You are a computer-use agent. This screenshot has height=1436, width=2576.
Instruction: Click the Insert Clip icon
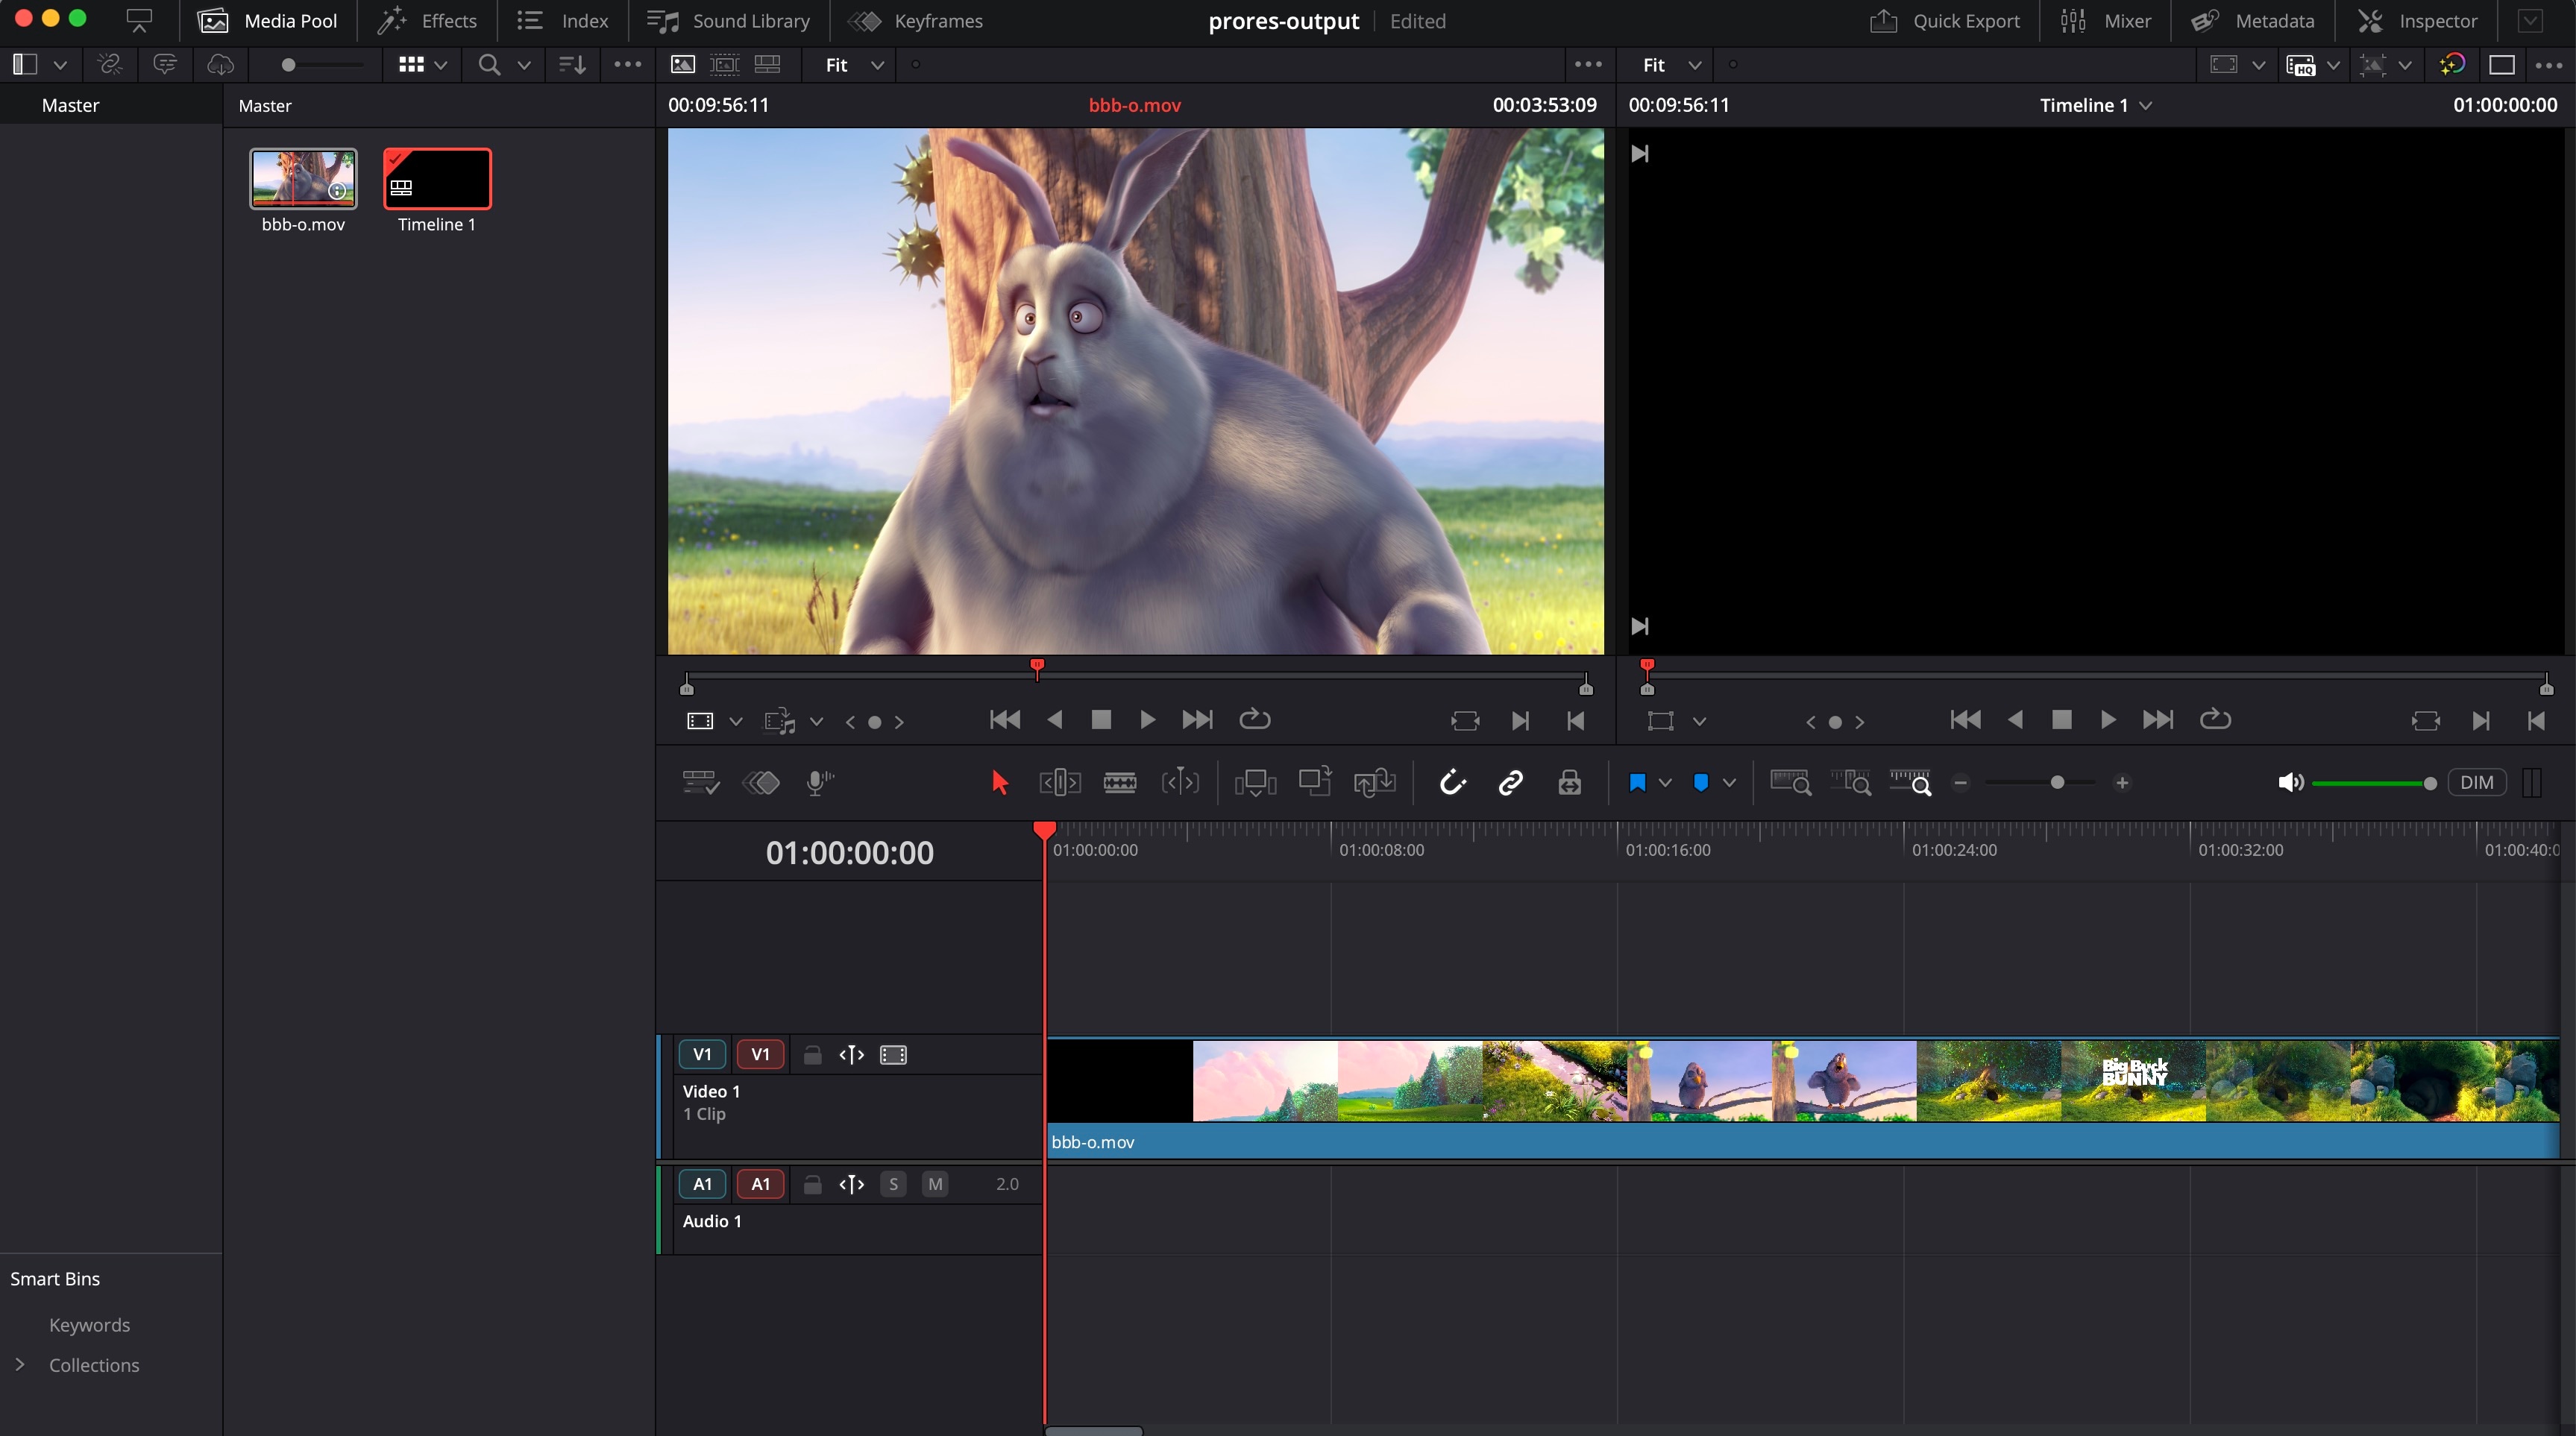pyautogui.click(x=1255, y=782)
